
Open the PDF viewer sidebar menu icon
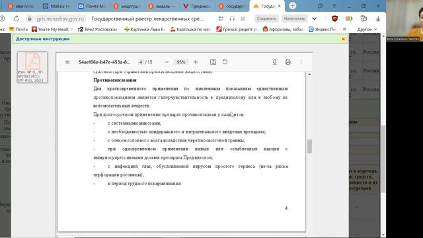tap(67, 62)
